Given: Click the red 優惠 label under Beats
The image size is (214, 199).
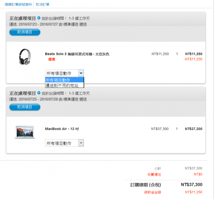Looking at the screenshot, I should click(x=52, y=59).
